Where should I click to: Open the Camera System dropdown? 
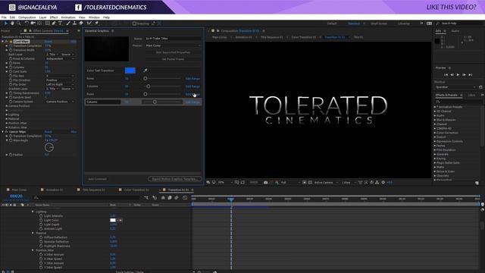click(60, 102)
